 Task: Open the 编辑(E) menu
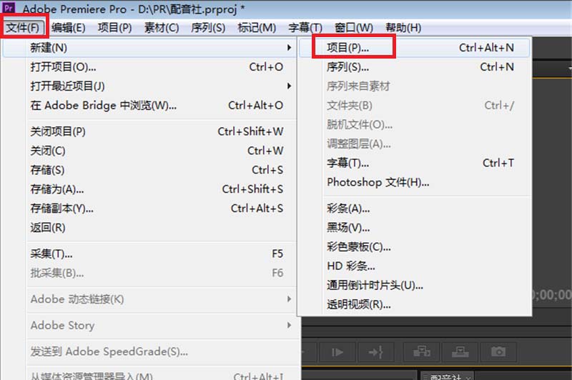[68, 28]
